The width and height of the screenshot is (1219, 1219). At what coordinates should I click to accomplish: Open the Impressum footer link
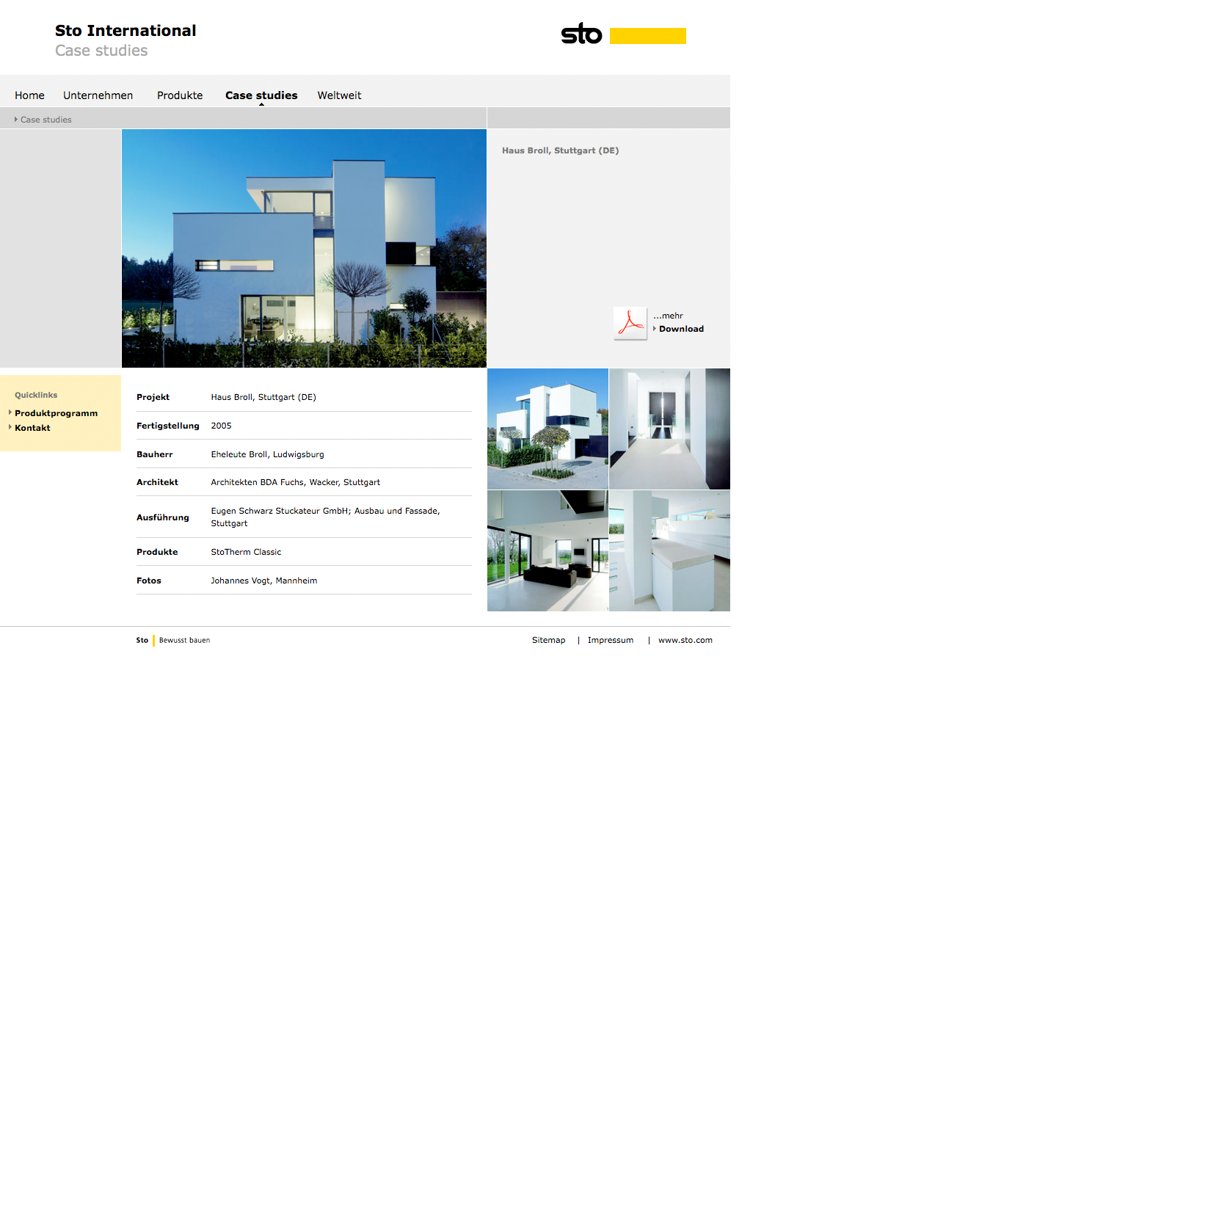pyautogui.click(x=611, y=640)
